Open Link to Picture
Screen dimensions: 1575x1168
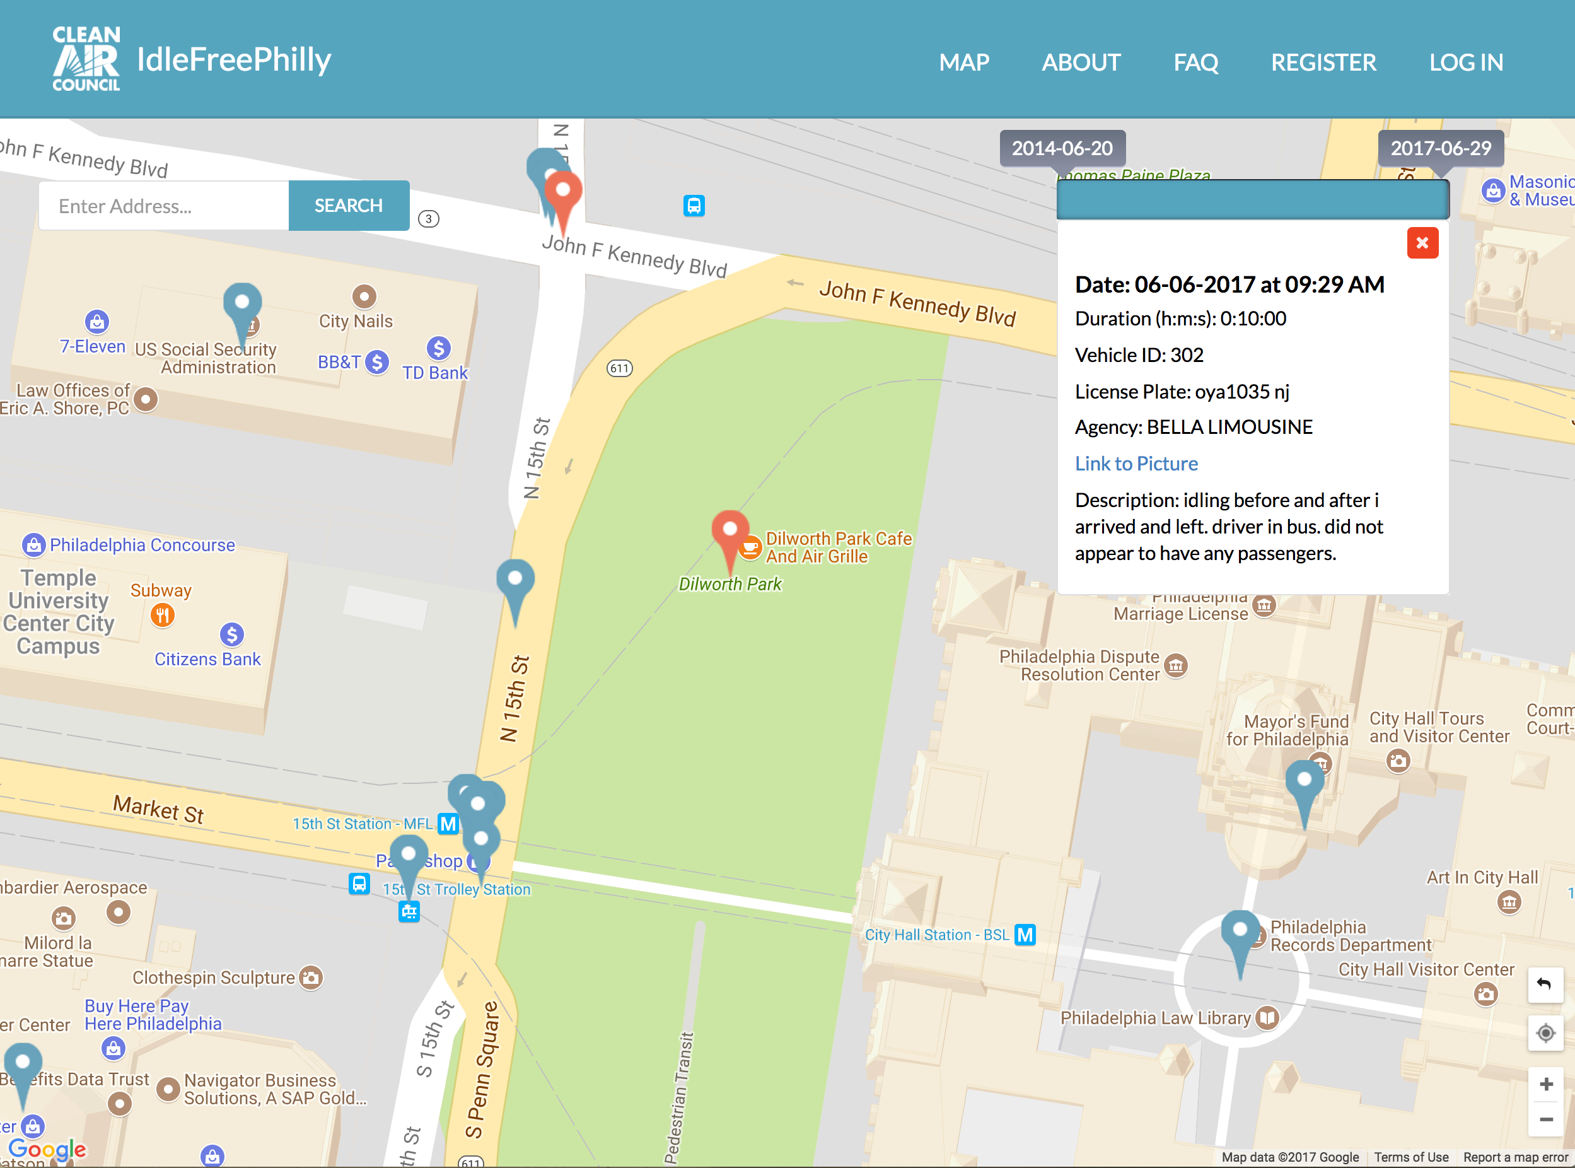(1136, 464)
